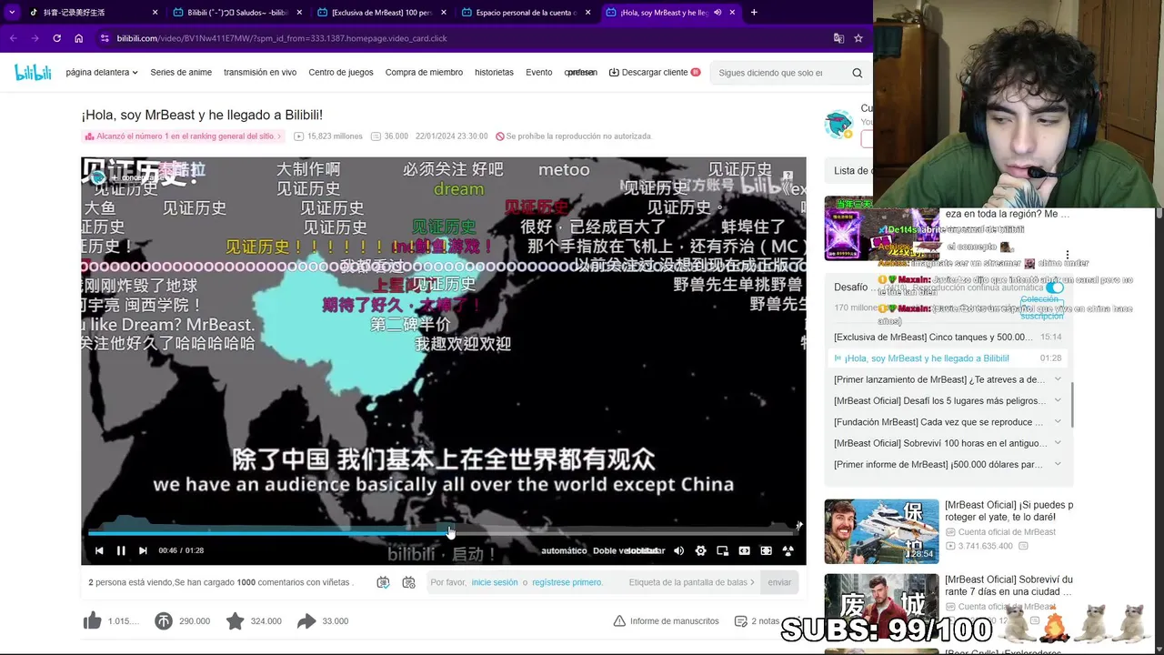This screenshot has width=1164, height=655.
Task: Open the browser tab search dropdown
Action: 11,12
